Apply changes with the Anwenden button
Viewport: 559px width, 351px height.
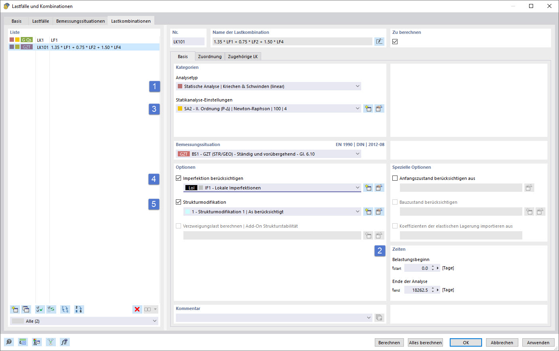538,342
